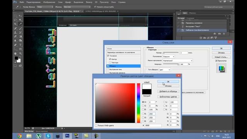
Task: Open the Тип обводки dropdown
Action: click(165, 69)
